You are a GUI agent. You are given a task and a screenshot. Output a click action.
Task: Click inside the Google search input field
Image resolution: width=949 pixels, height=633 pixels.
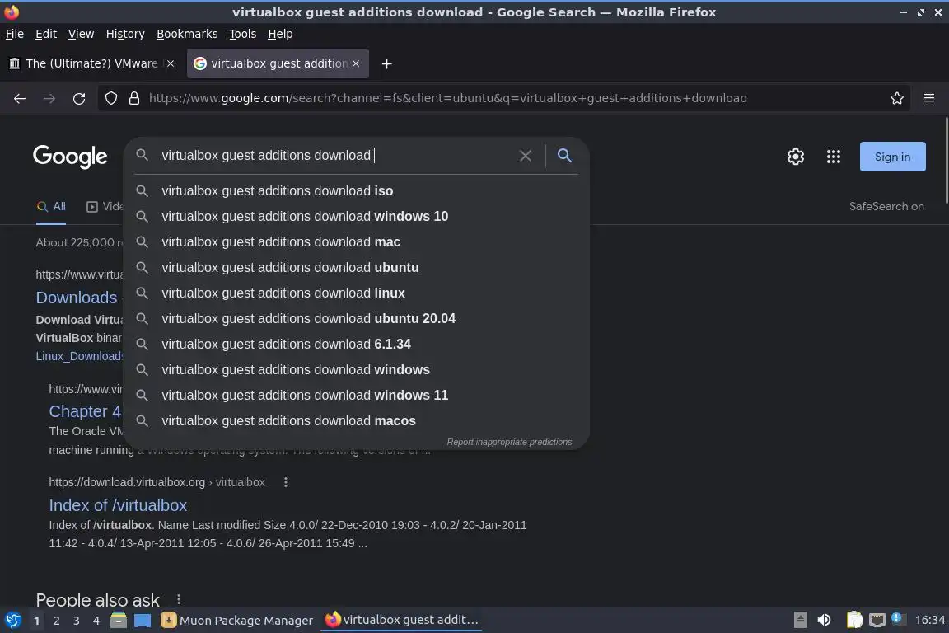[x=336, y=156]
